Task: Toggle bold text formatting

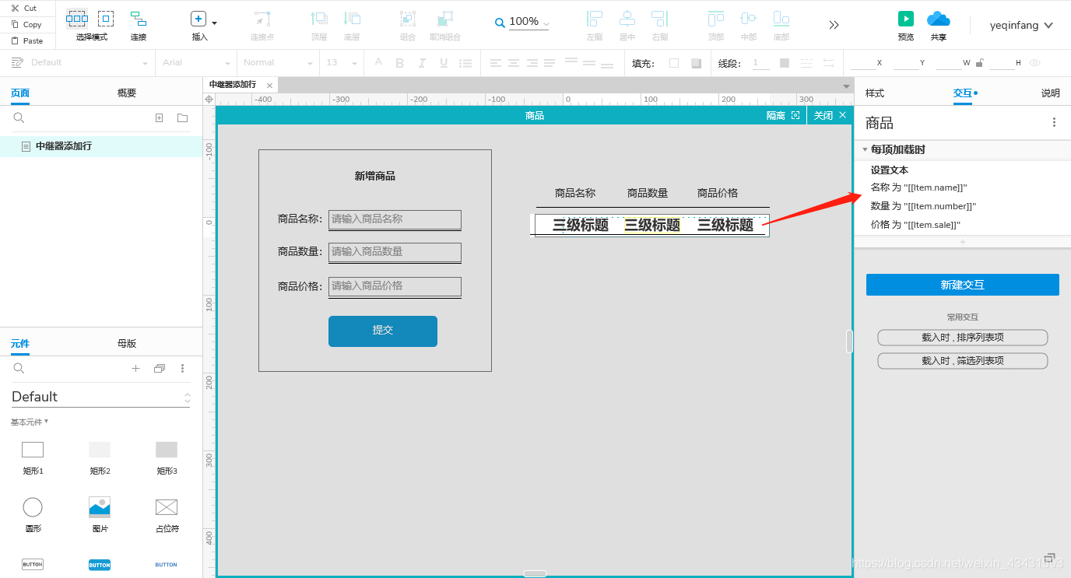Action: [x=400, y=63]
